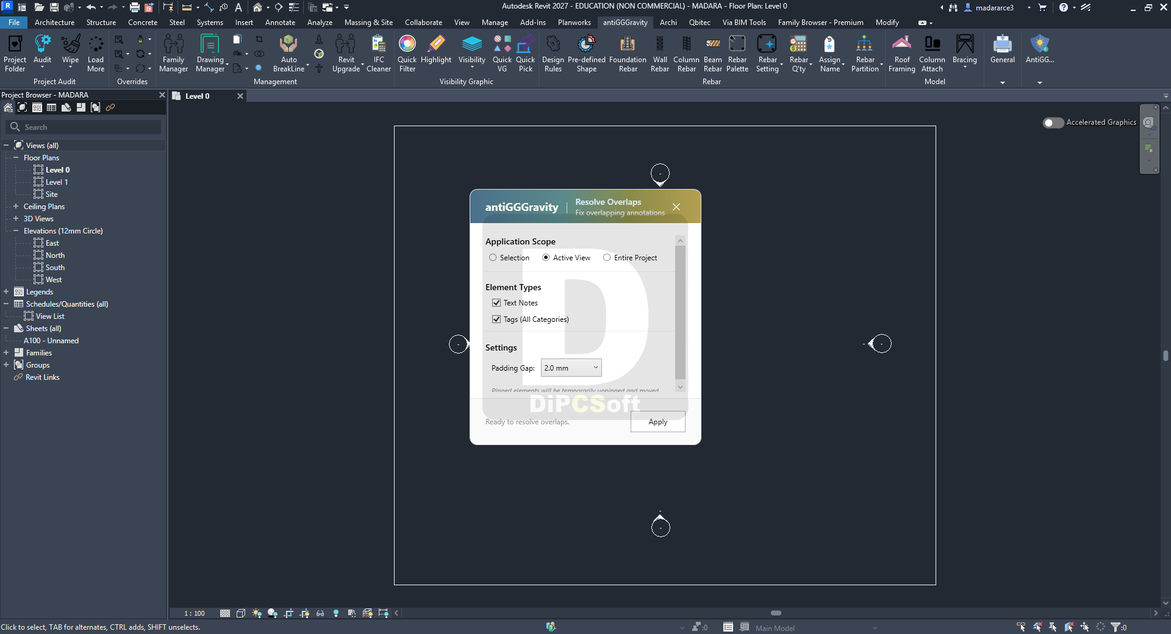Viewport: 1171px width, 634px height.
Task: Select the Quick Pick tool
Action: [x=525, y=54]
